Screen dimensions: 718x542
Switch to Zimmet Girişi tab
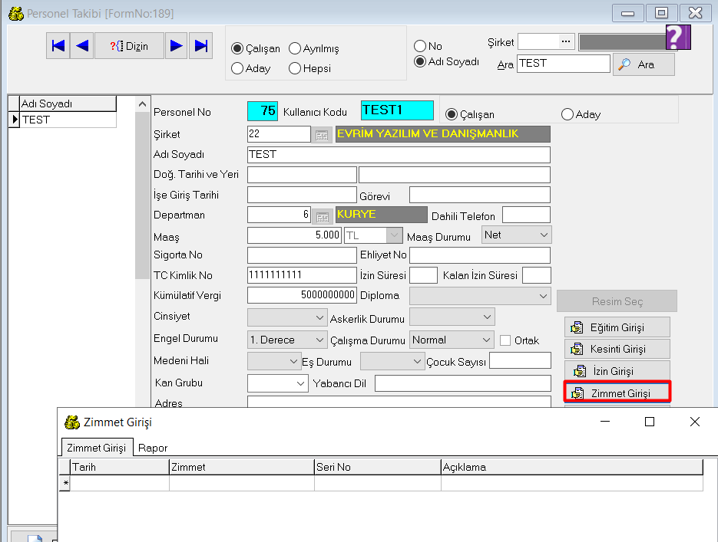click(97, 448)
